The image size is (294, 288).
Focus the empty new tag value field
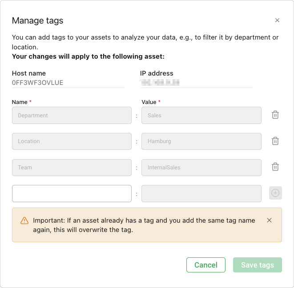point(201,194)
